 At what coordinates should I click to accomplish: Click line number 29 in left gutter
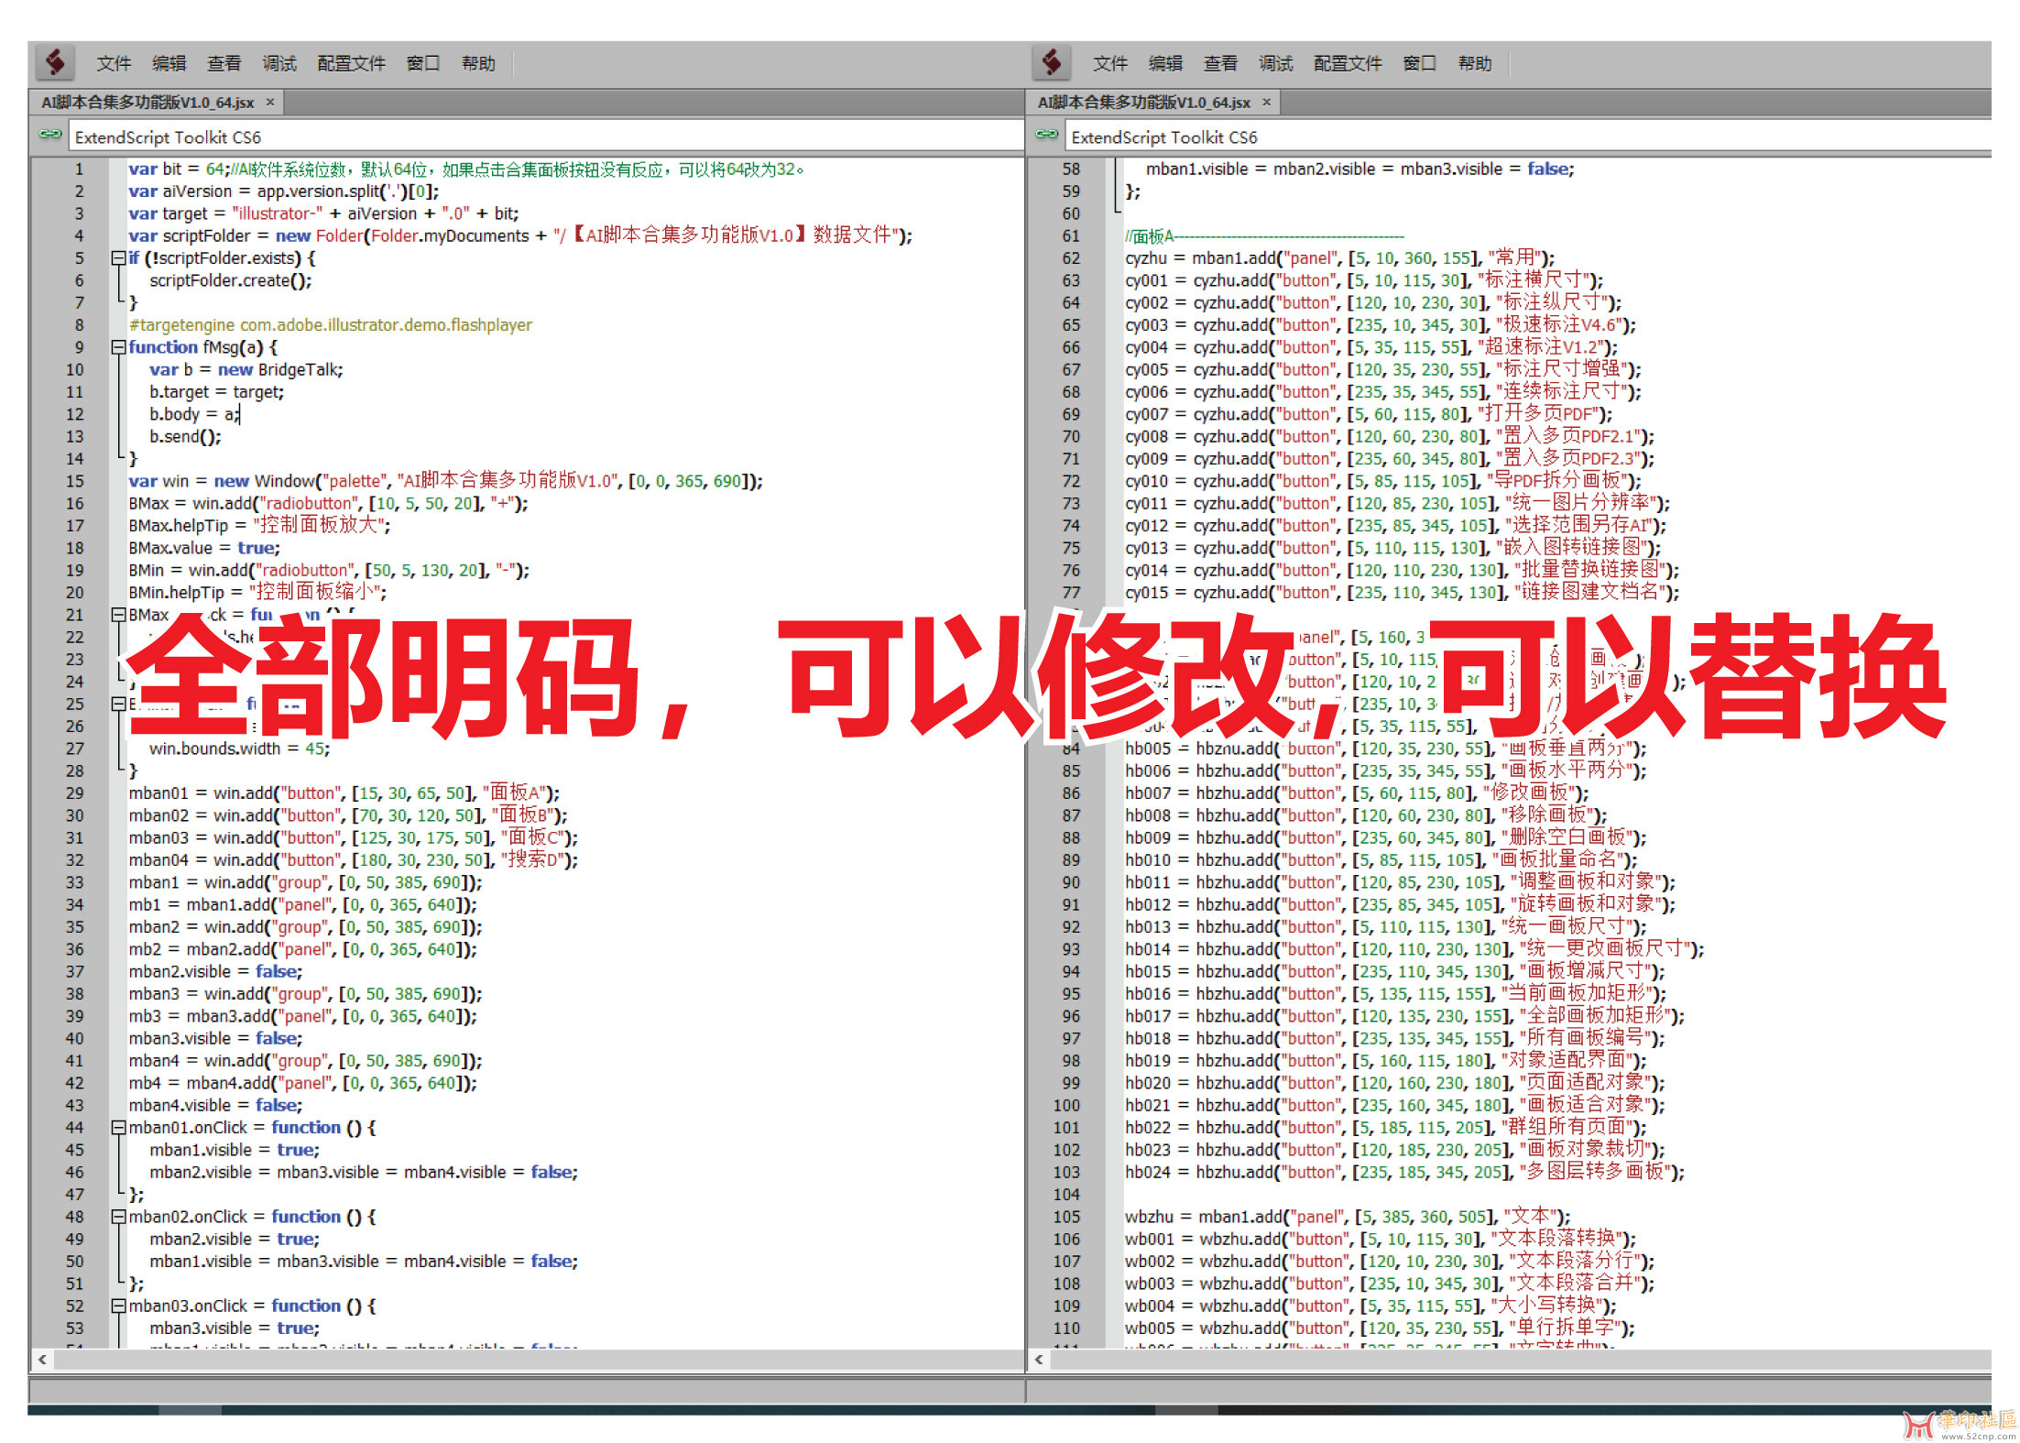coord(74,793)
